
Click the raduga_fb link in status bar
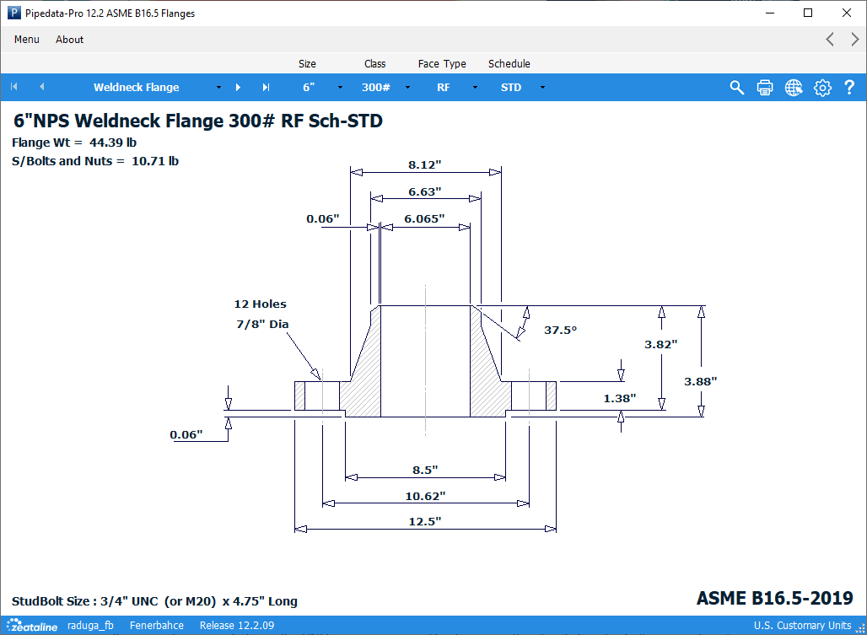[x=90, y=625]
